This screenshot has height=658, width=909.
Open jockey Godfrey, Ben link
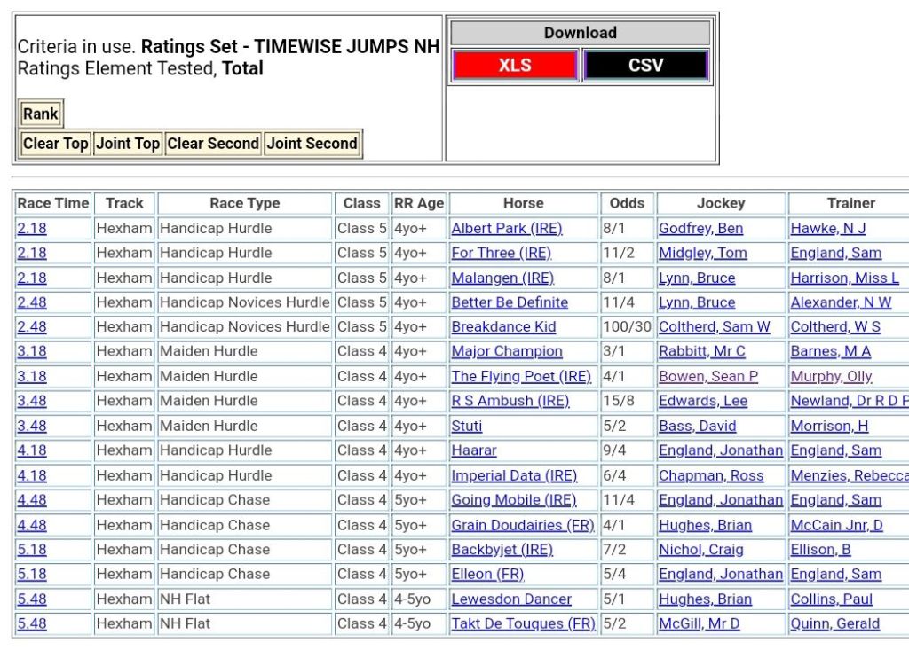(700, 229)
